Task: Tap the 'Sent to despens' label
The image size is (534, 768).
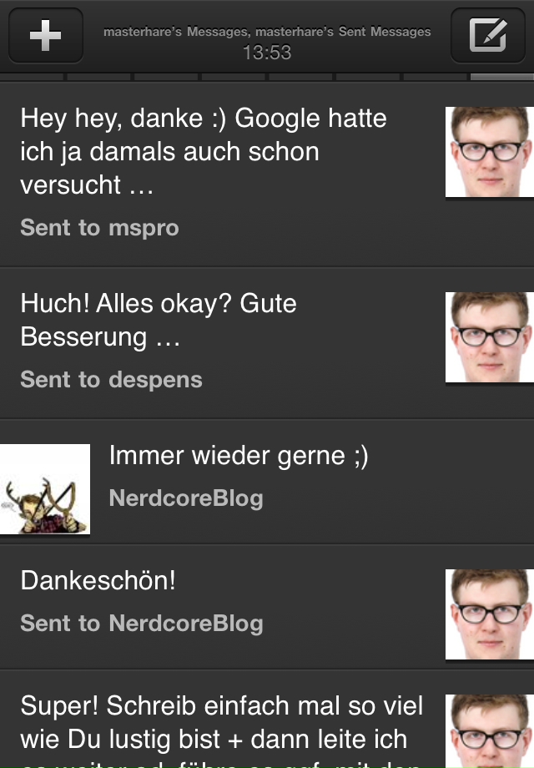Action: tap(111, 380)
